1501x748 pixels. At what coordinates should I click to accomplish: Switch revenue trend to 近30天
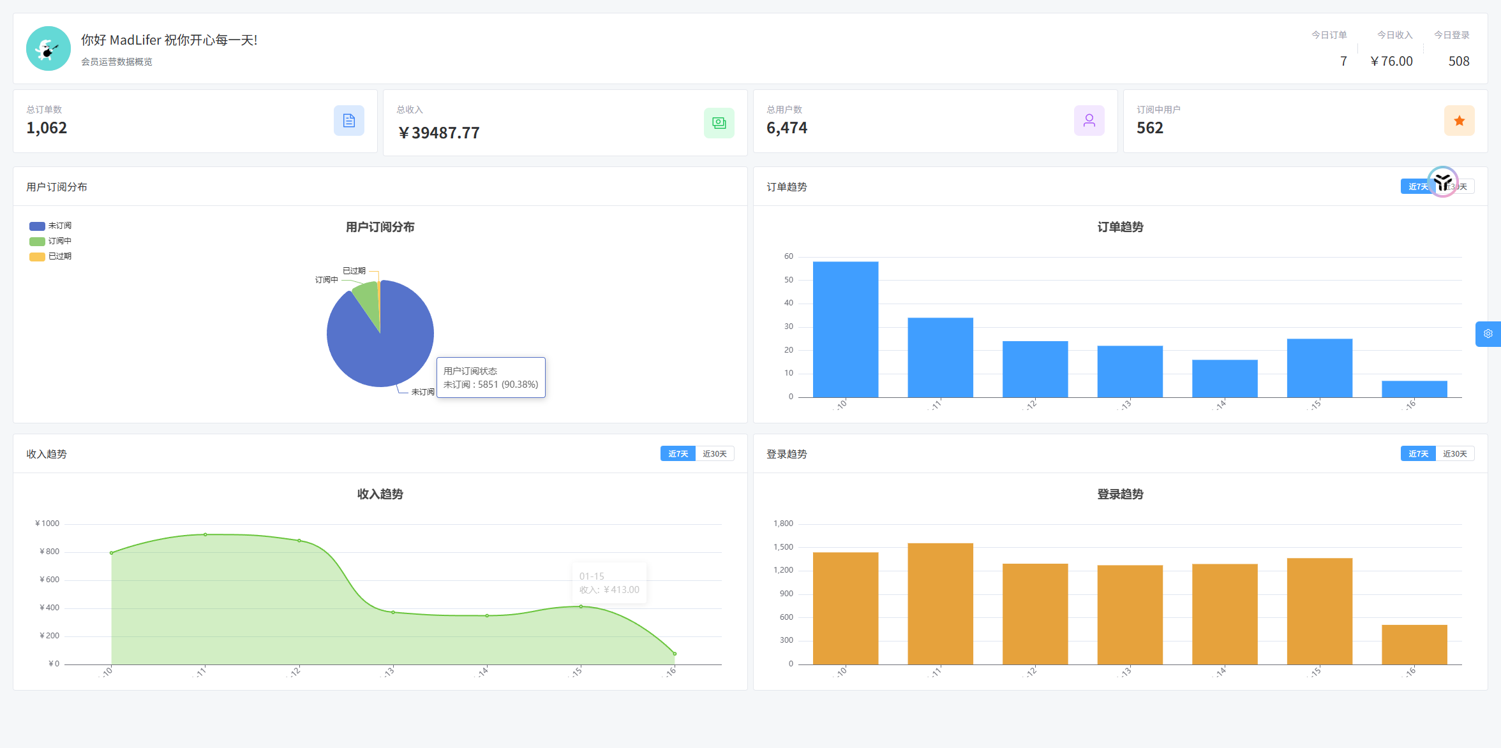714,454
